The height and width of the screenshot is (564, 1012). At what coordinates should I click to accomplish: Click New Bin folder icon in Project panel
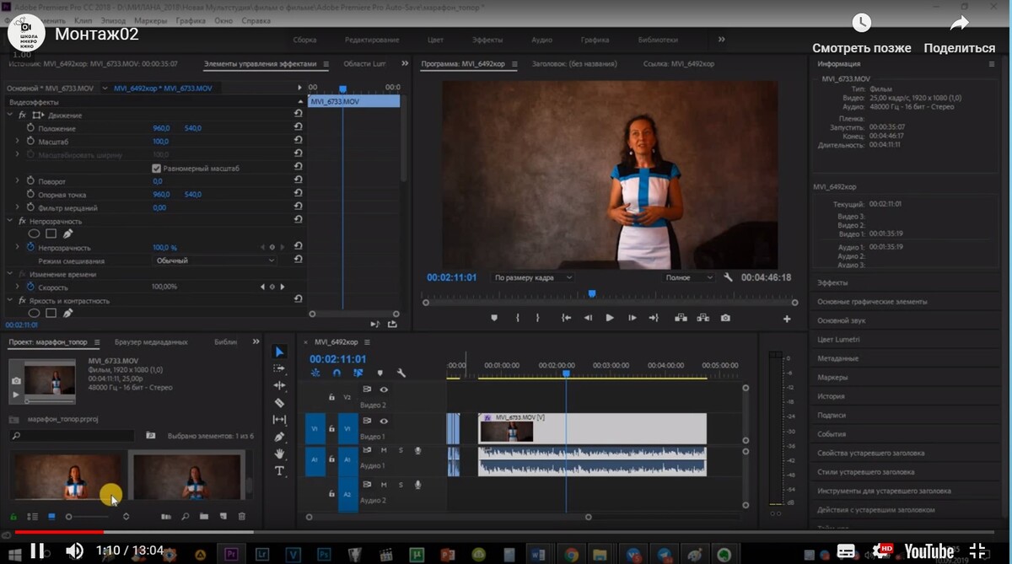pos(203,516)
